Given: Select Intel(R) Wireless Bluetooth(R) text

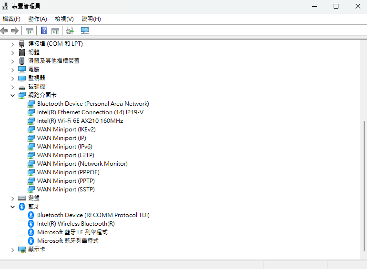Looking at the screenshot, I should tap(76, 224).
